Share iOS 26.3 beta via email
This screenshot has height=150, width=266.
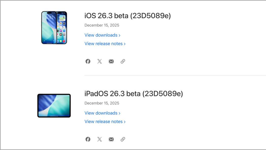tap(111, 61)
